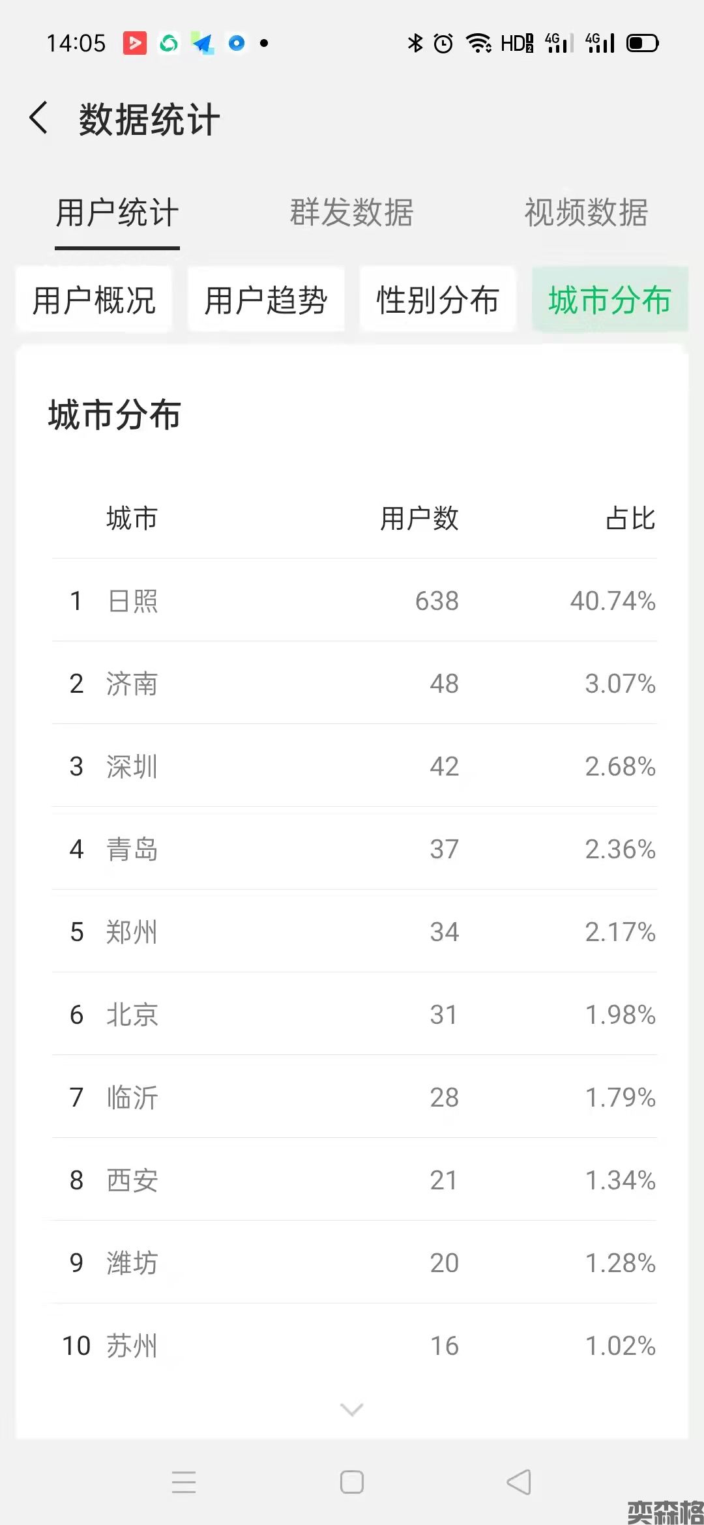View the 用户趋势 section

coord(266,300)
